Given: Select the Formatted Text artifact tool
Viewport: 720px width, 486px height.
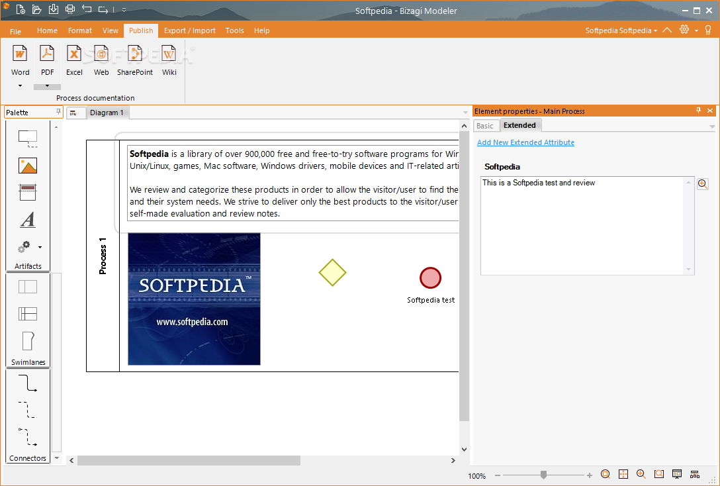Looking at the screenshot, I should pyautogui.click(x=28, y=220).
